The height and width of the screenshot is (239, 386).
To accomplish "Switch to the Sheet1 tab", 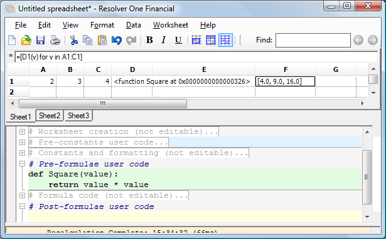I will point(21,116).
